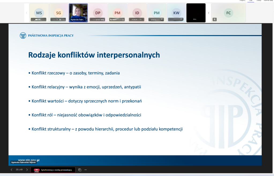The height and width of the screenshot is (176, 274).
Task: Click Synchronizuj z osobą prowadzącą button
Action: pyautogui.click(x=53, y=170)
